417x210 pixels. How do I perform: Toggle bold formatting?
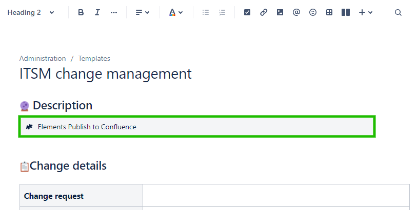[x=81, y=12]
